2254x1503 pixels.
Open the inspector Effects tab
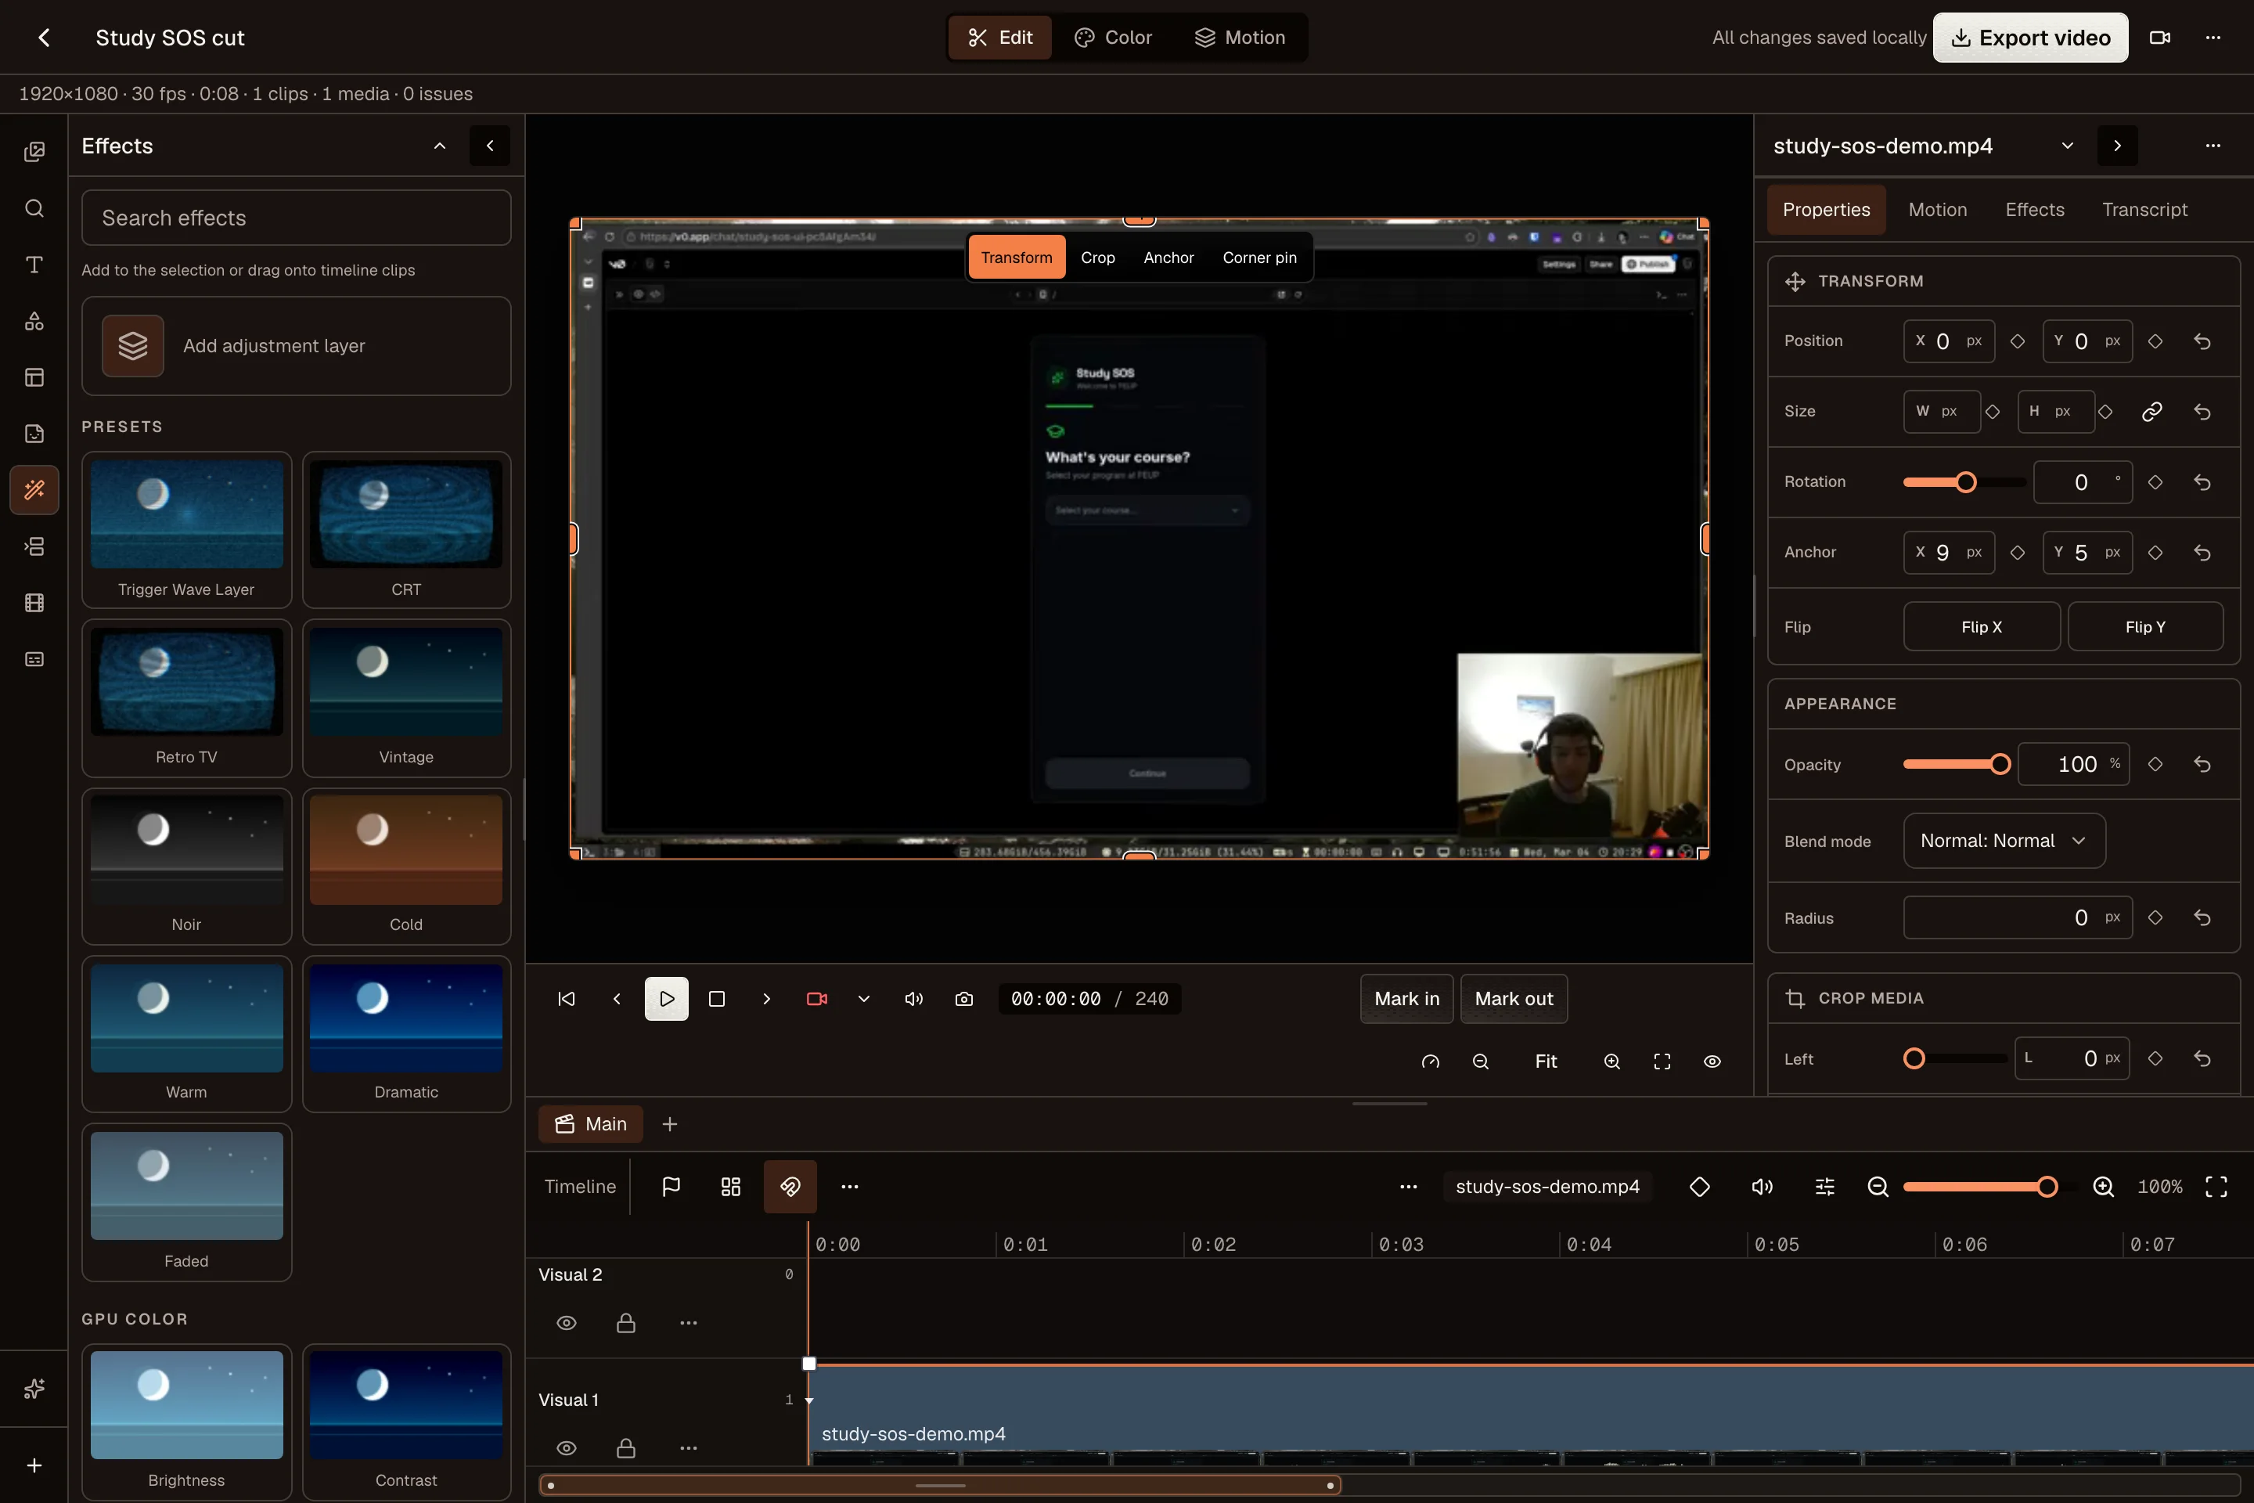[x=2035, y=210]
